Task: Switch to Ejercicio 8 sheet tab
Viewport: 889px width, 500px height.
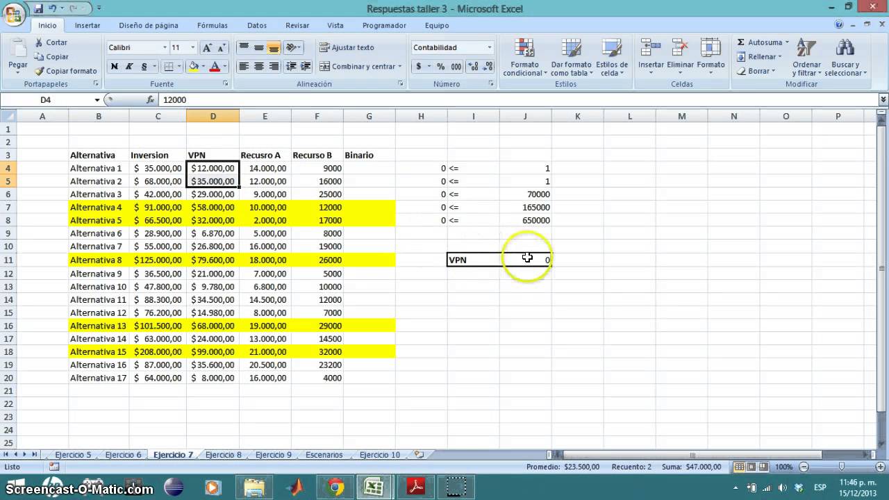Action: coord(224,455)
